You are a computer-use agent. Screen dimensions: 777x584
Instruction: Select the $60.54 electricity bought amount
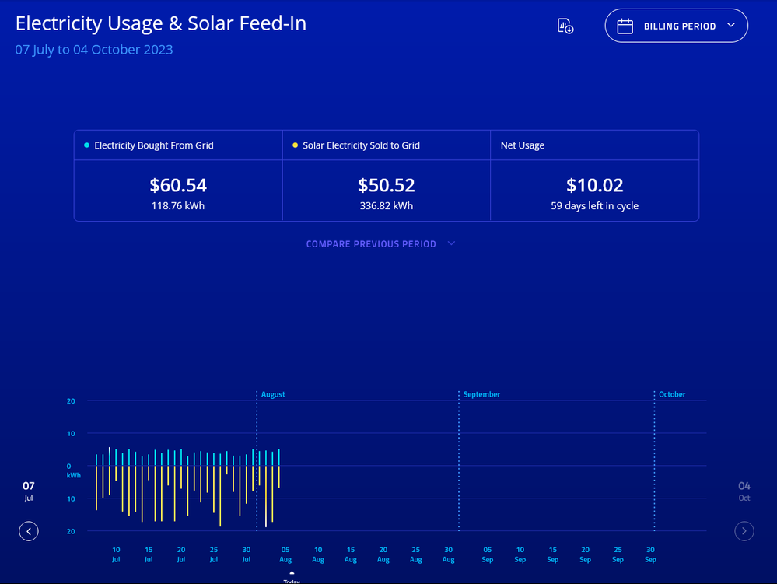[x=178, y=186]
